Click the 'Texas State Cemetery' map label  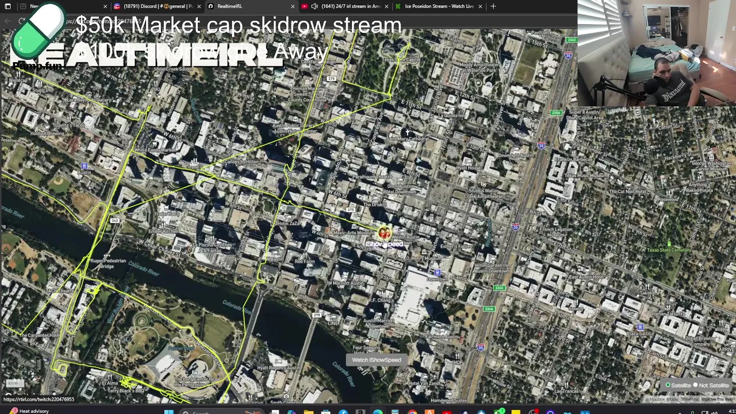click(669, 250)
